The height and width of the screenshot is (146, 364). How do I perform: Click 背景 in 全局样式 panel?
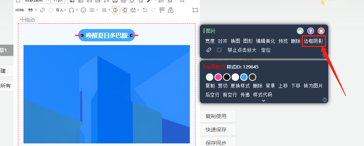pos(270,86)
